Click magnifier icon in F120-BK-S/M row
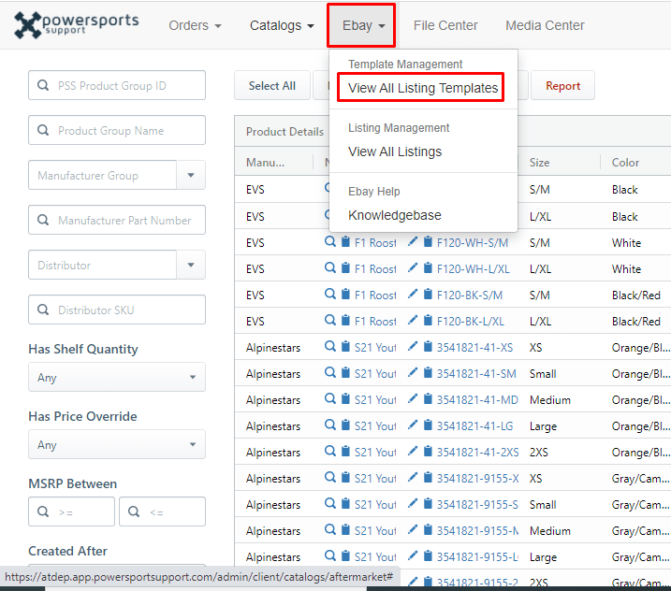The height and width of the screenshot is (591, 671). coord(330,294)
